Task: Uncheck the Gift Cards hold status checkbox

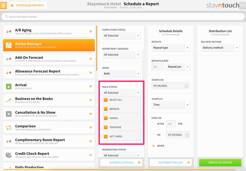Action: coord(106,136)
